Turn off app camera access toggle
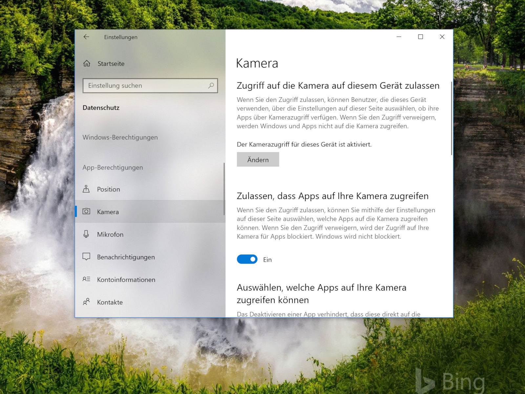 (x=247, y=259)
